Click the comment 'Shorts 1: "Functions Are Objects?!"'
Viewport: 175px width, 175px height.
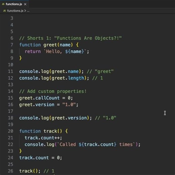pos(74,38)
